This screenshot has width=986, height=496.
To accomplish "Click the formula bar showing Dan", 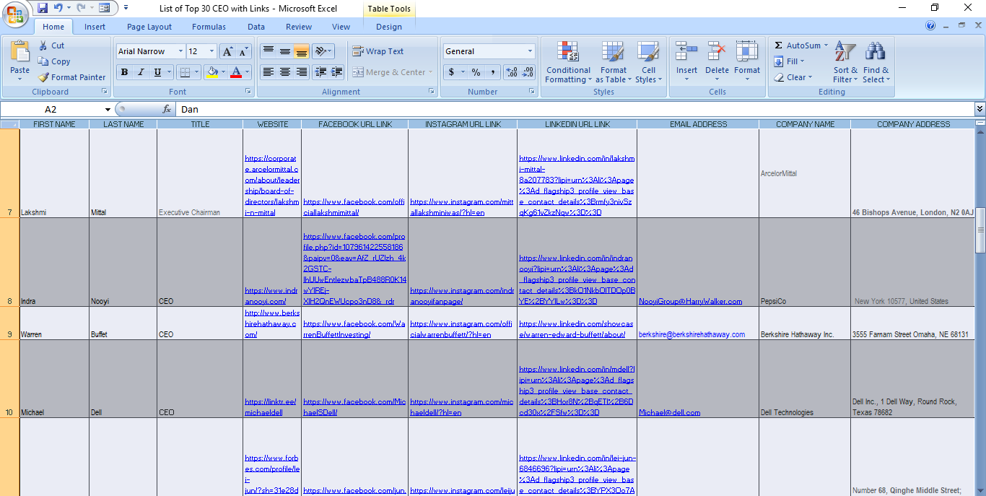I will (574, 109).
